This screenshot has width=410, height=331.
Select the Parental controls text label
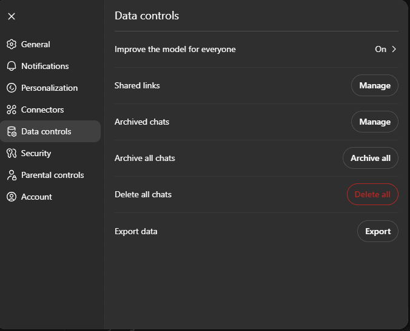(x=52, y=175)
